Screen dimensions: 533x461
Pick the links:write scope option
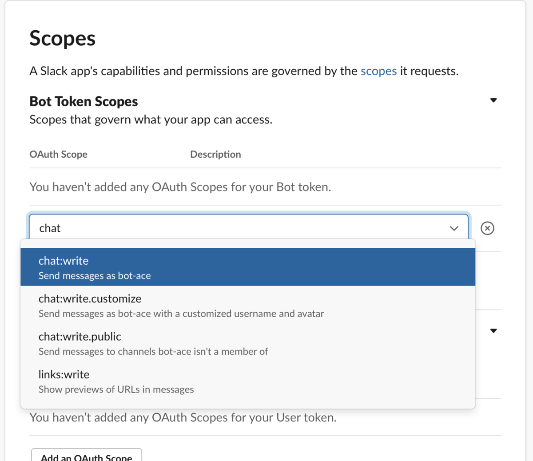(x=248, y=382)
